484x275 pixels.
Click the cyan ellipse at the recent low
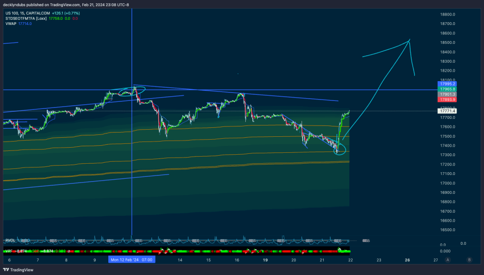pyautogui.click(x=339, y=150)
